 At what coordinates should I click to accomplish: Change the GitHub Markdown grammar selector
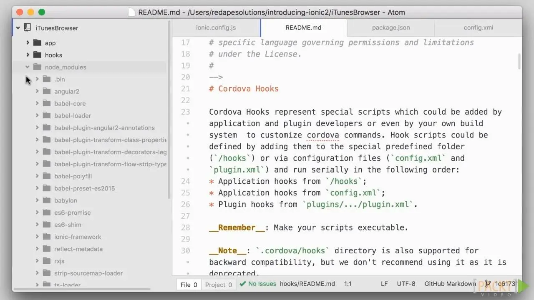coord(450,284)
